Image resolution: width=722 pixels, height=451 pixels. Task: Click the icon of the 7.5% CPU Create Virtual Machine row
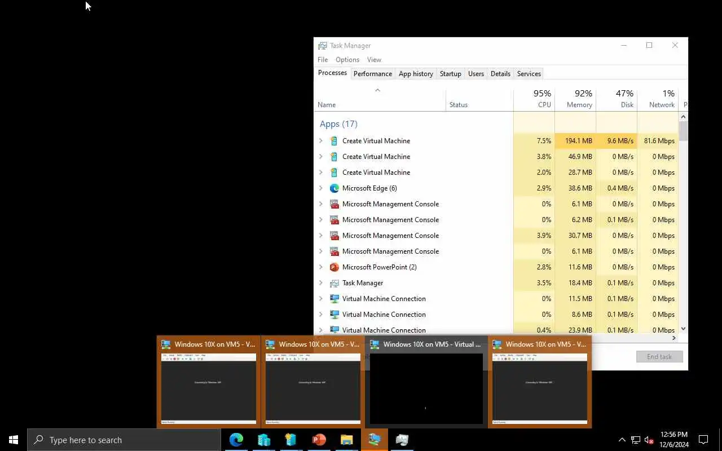point(334,141)
